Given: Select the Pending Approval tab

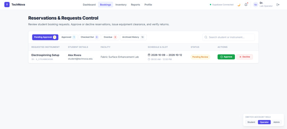Looking at the screenshot, I should click(45, 37).
